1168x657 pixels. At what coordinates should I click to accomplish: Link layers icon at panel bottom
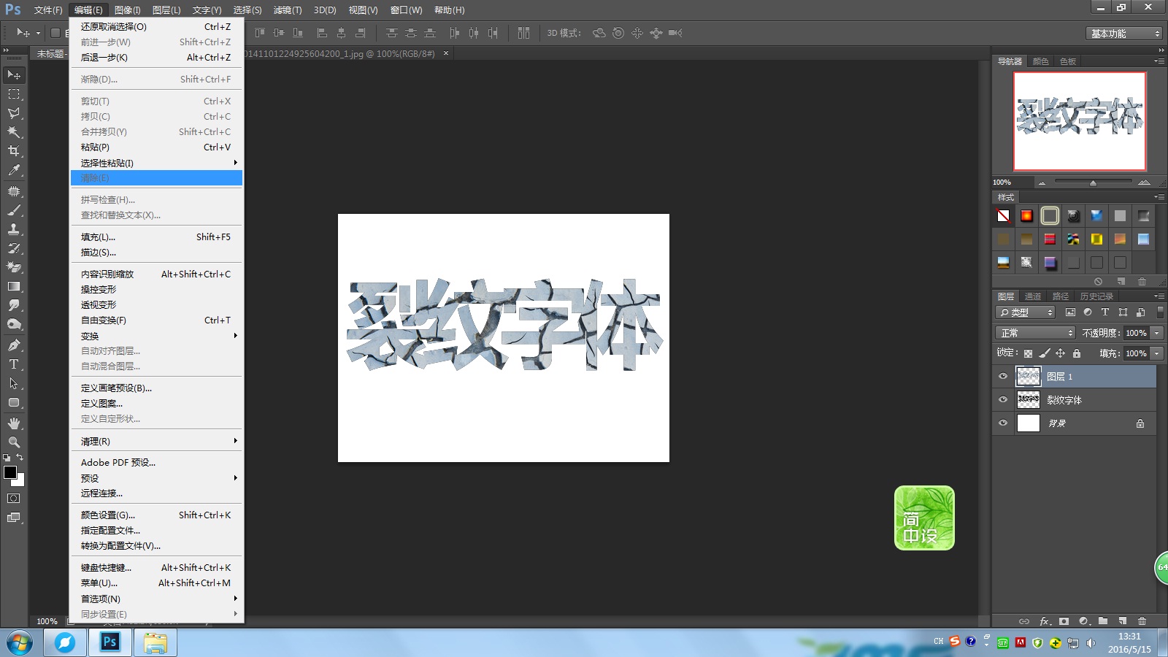click(x=1024, y=621)
